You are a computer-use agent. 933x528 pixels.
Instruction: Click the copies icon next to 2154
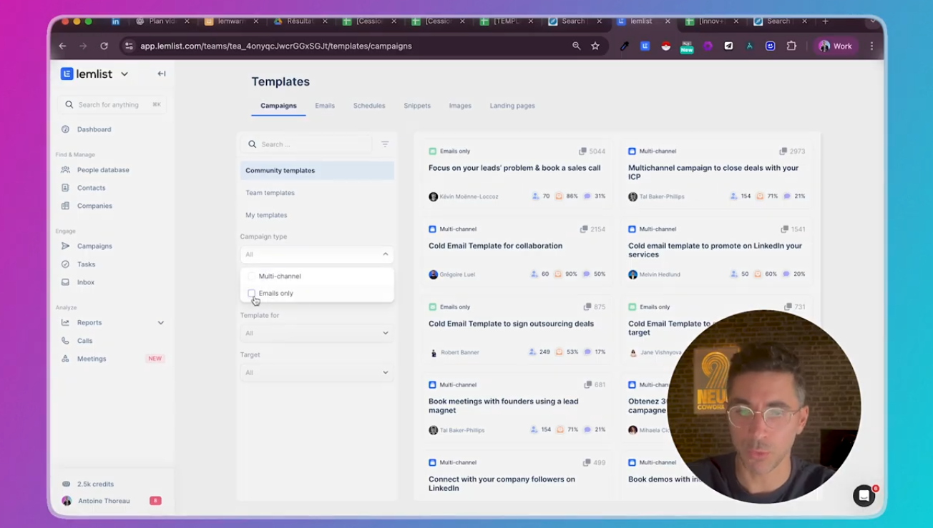click(x=584, y=229)
